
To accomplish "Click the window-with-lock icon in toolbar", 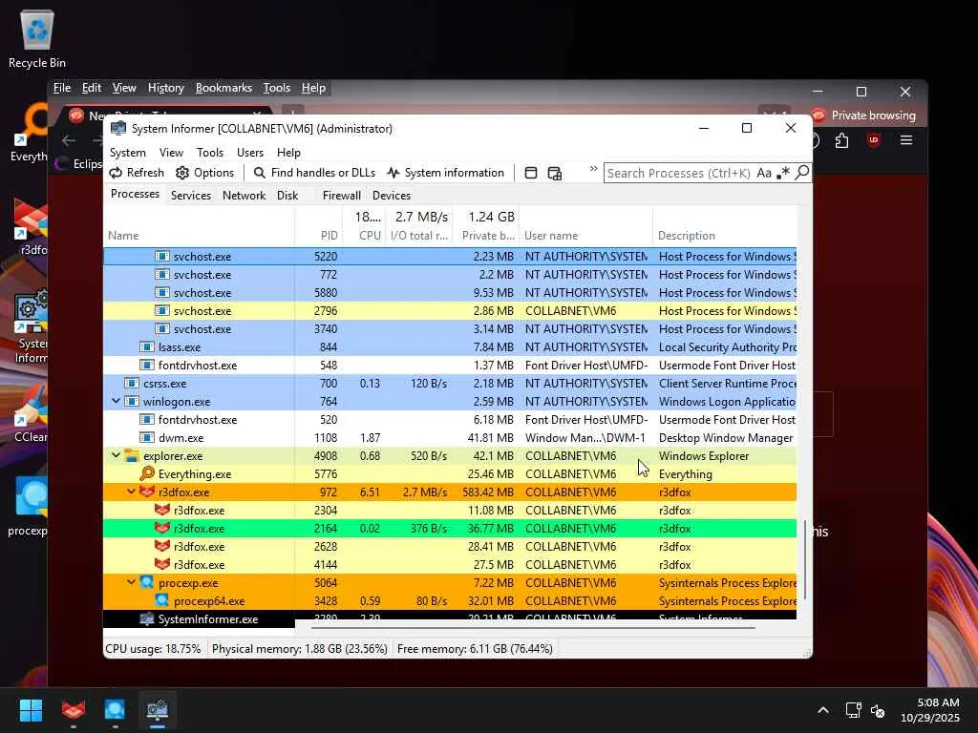I will point(555,174).
